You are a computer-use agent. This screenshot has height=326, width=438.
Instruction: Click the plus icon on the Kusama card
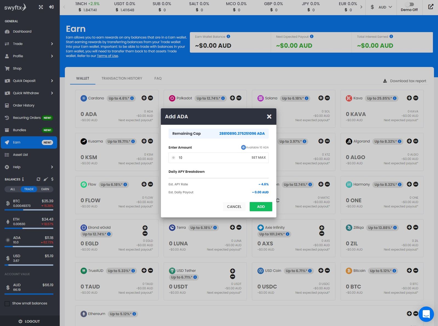pos(144,141)
